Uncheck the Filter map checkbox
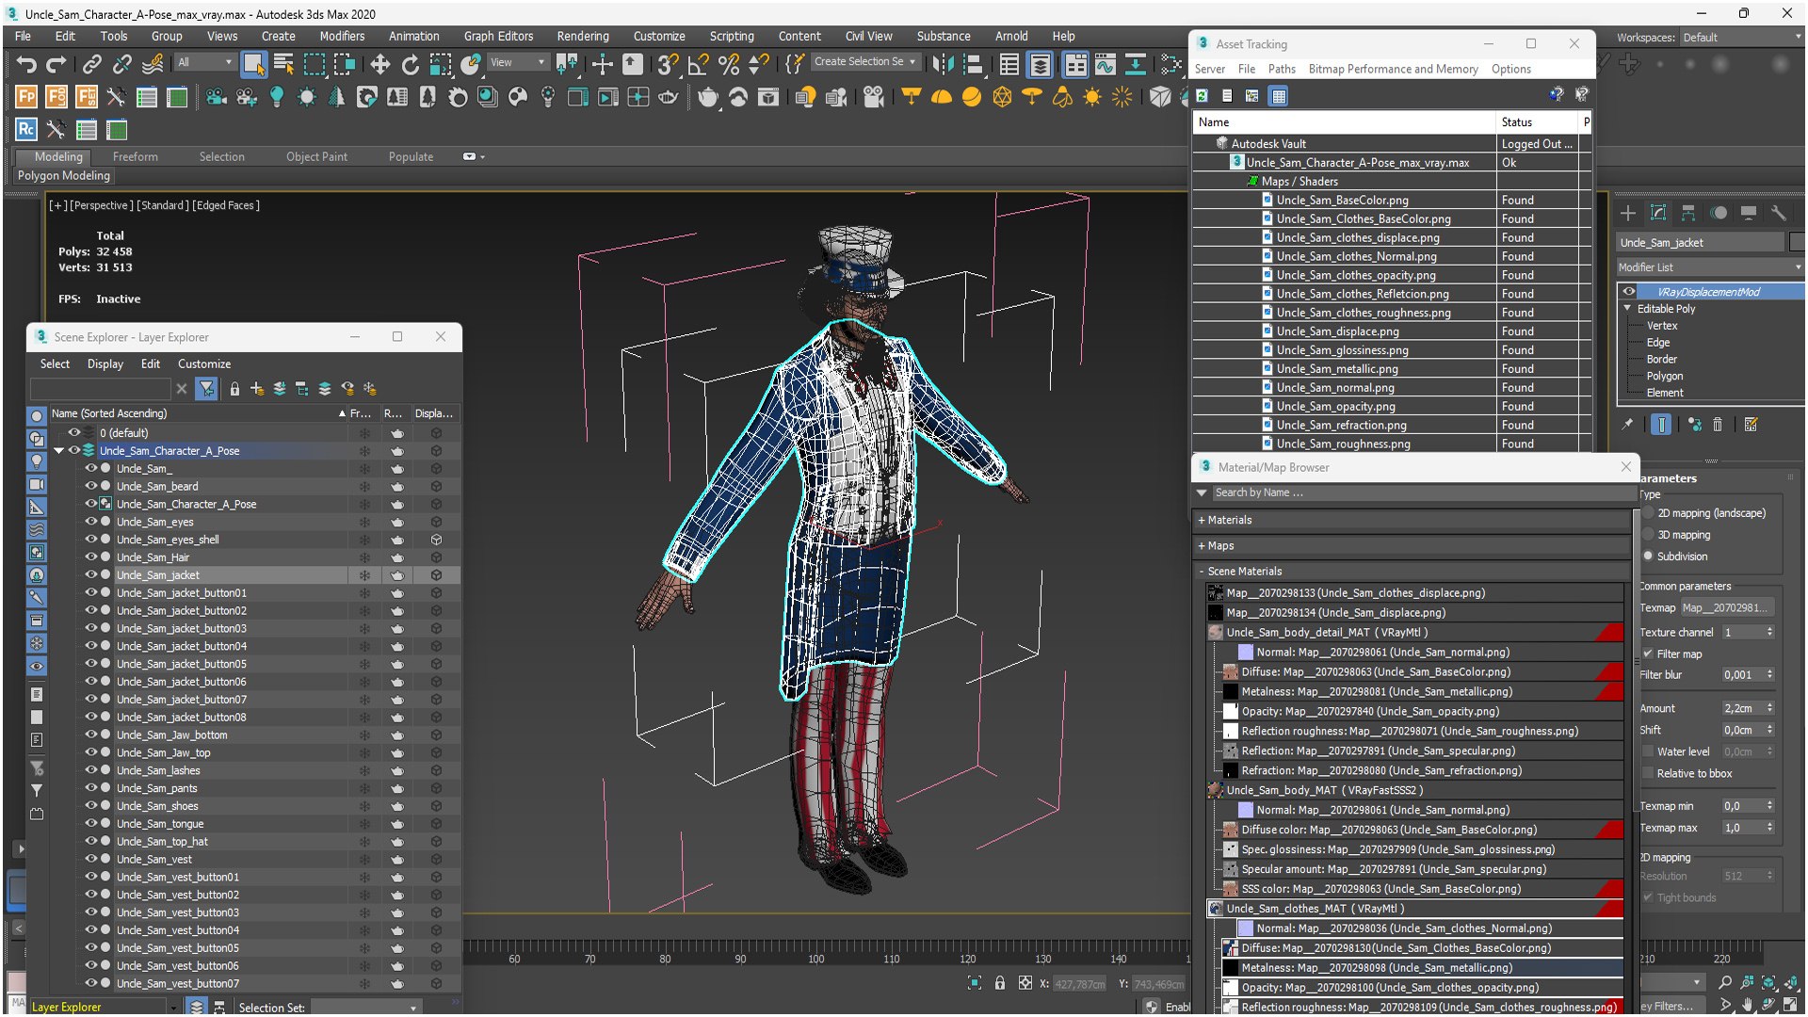The image size is (1808, 1017). point(1648,654)
